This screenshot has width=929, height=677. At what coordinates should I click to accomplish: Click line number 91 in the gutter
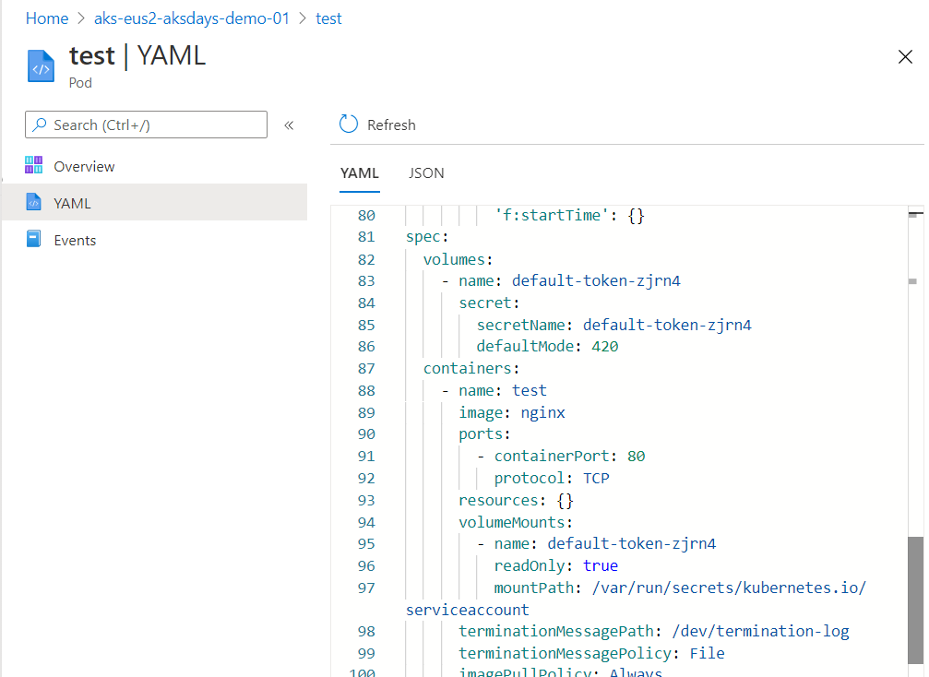click(x=366, y=456)
